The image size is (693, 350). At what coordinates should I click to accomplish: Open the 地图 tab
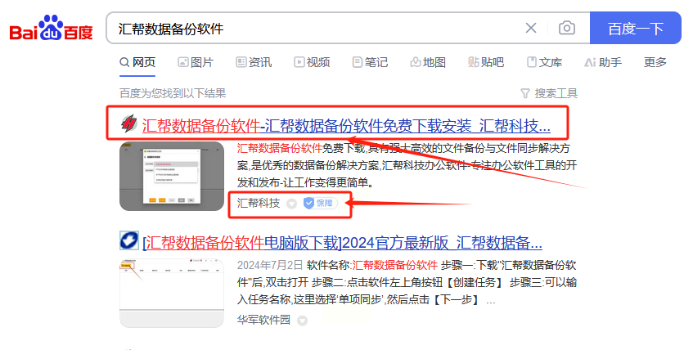[x=428, y=62]
